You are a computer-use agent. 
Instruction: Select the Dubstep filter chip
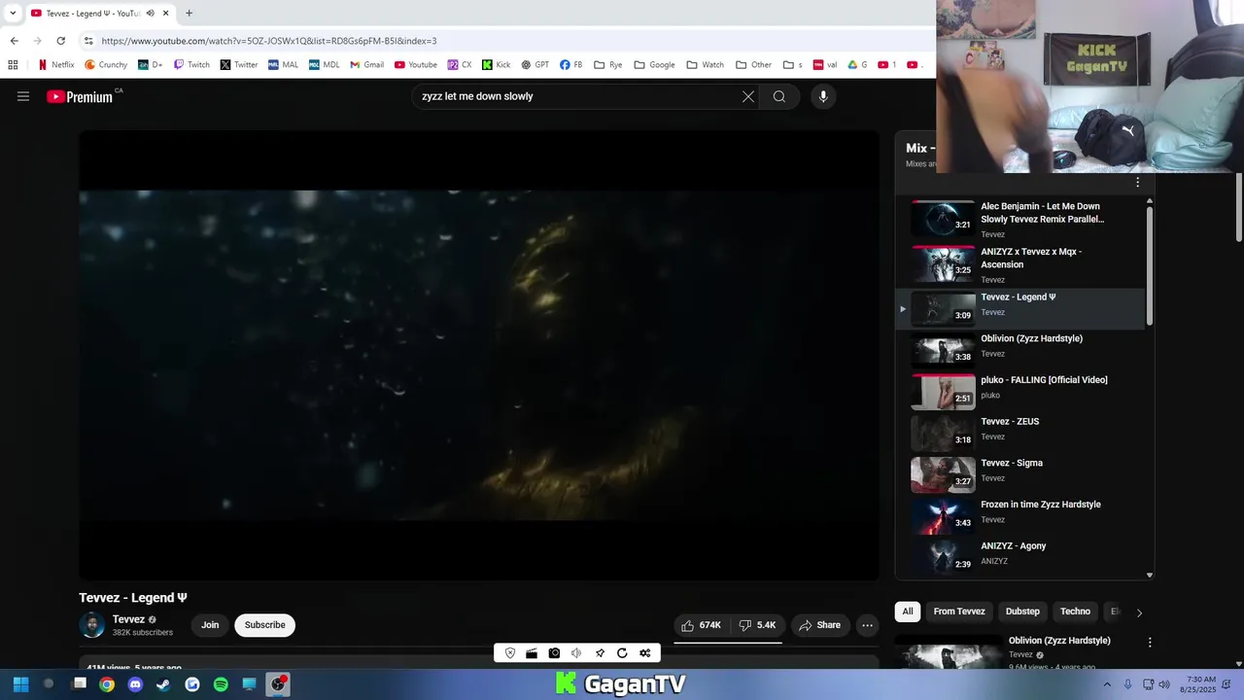coord(1022,612)
